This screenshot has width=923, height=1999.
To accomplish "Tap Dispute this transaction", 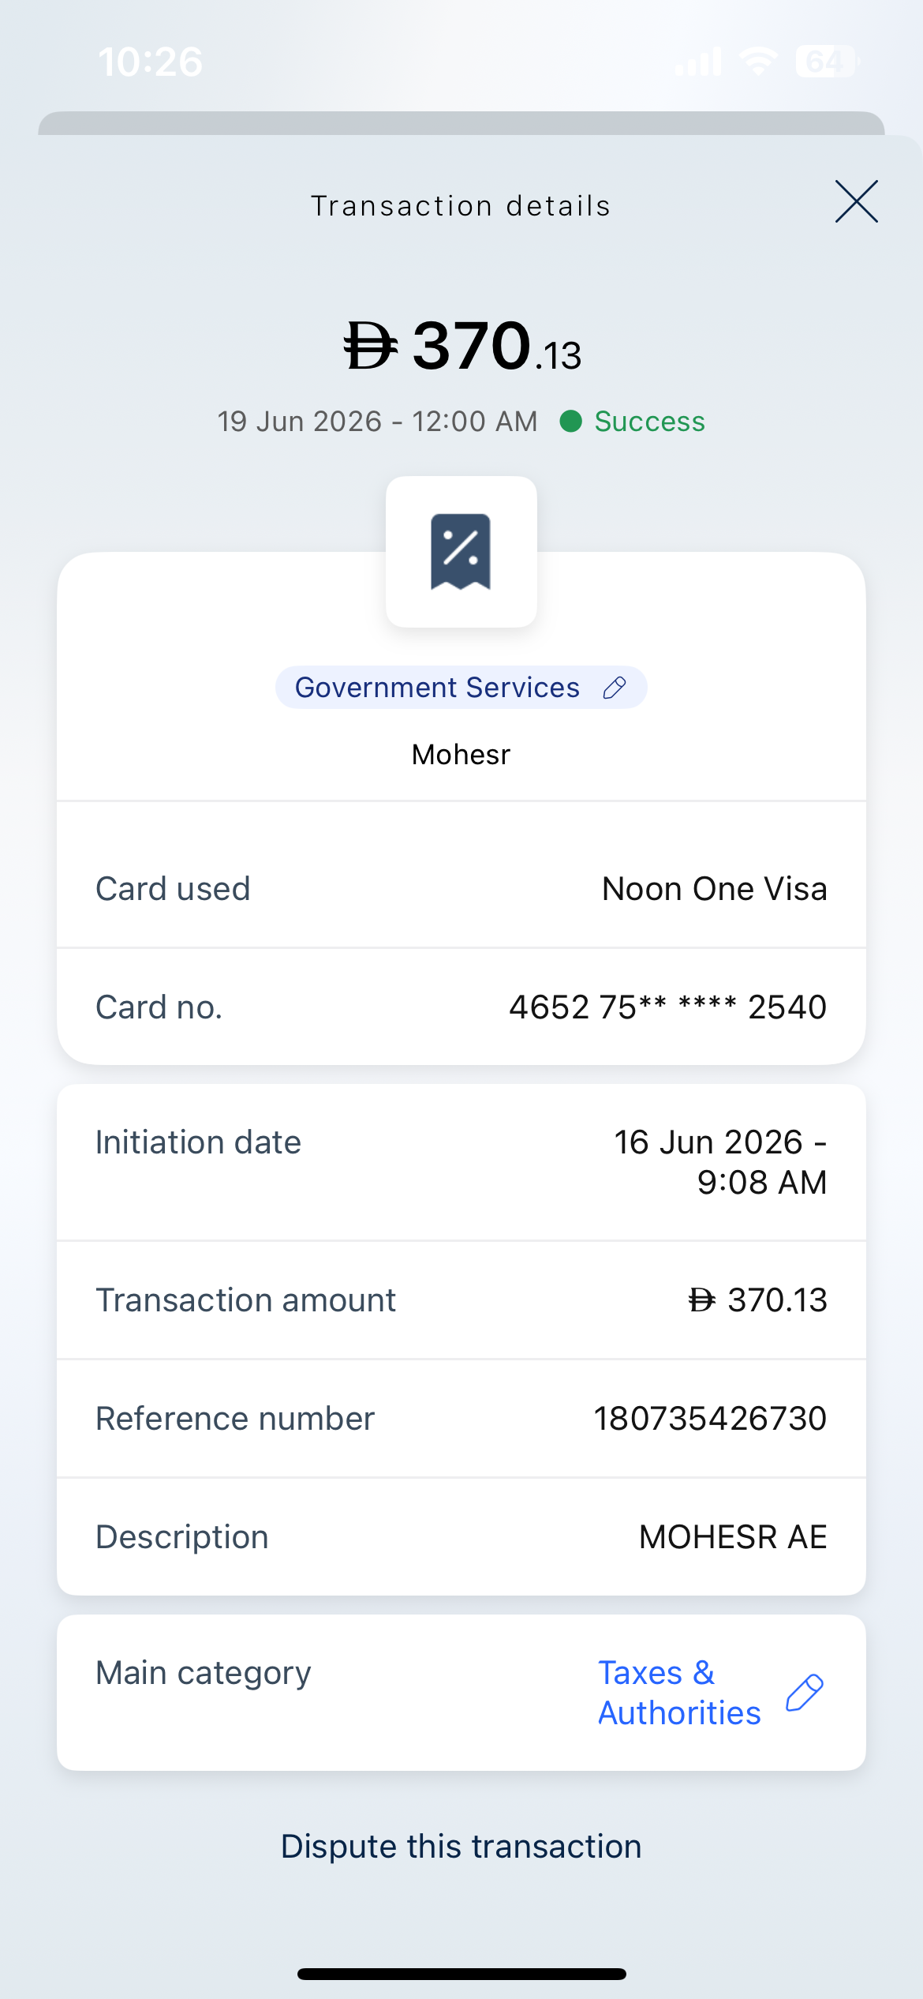I will coord(461,1847).
